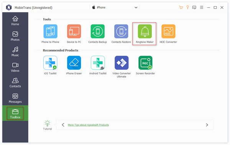Open the feedback chat icon
This screenshot has height=145, width=230.
click(x=194, y=7)
